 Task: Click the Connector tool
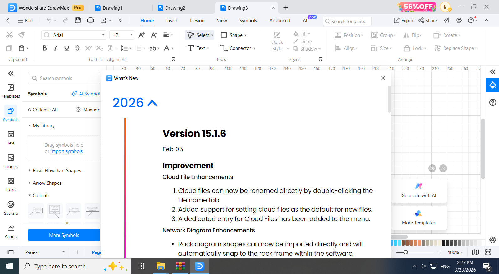pos(238,48)
